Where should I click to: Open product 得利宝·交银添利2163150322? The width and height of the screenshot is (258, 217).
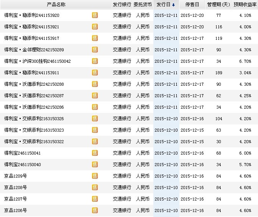click(x=34, y=142)
